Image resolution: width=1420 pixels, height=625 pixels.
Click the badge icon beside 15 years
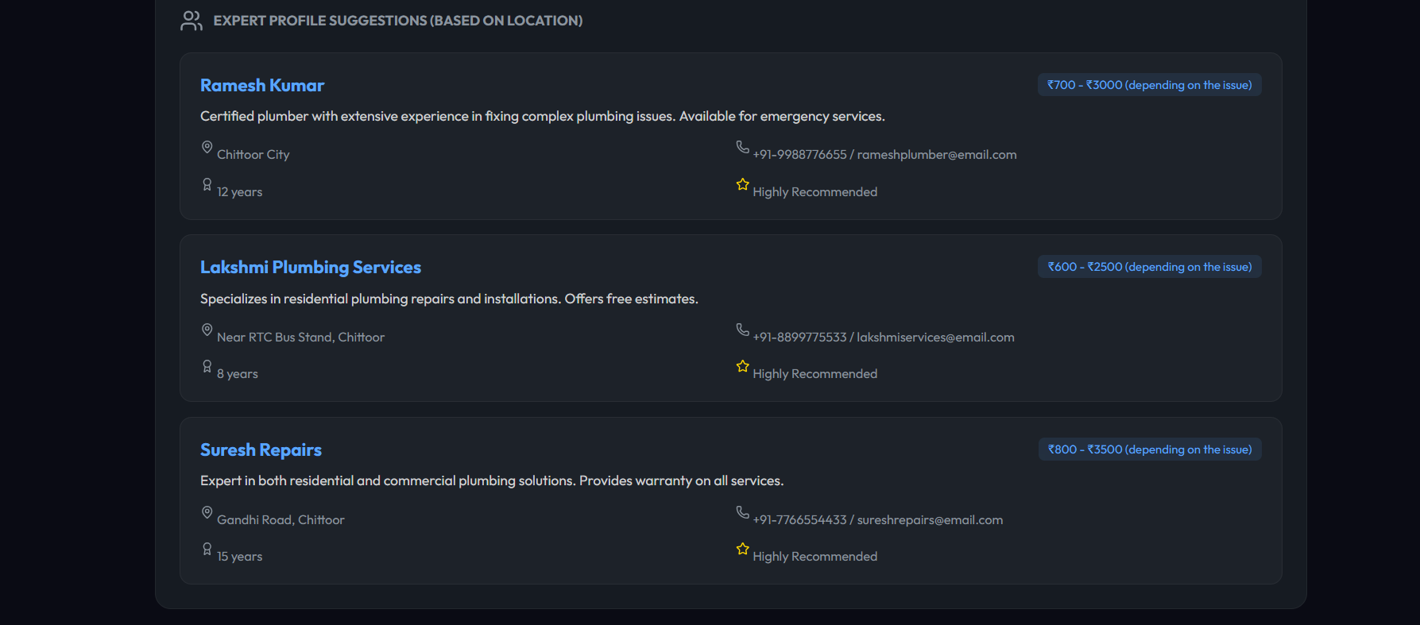(x=207, y=549)
